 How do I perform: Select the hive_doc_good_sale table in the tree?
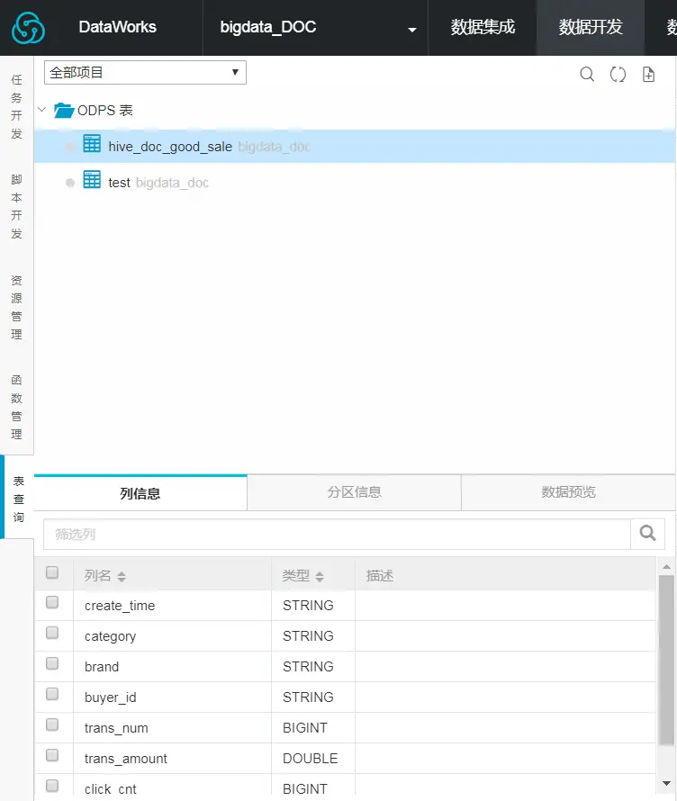point(355,147)
